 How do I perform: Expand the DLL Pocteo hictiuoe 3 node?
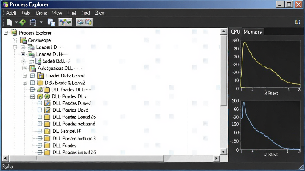(x=40, y=138)
